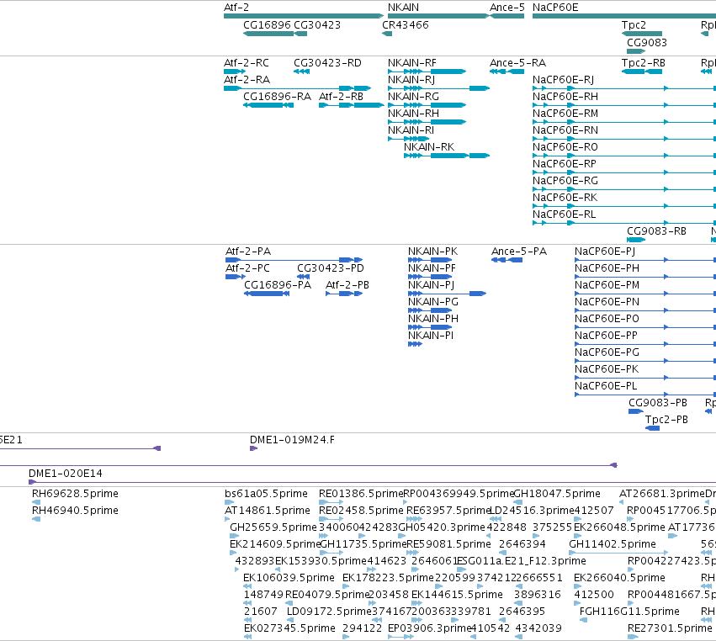Select the DME1-020E14 clone label
The height and width of the screenshot is (641, 716).
click(66, 474)
